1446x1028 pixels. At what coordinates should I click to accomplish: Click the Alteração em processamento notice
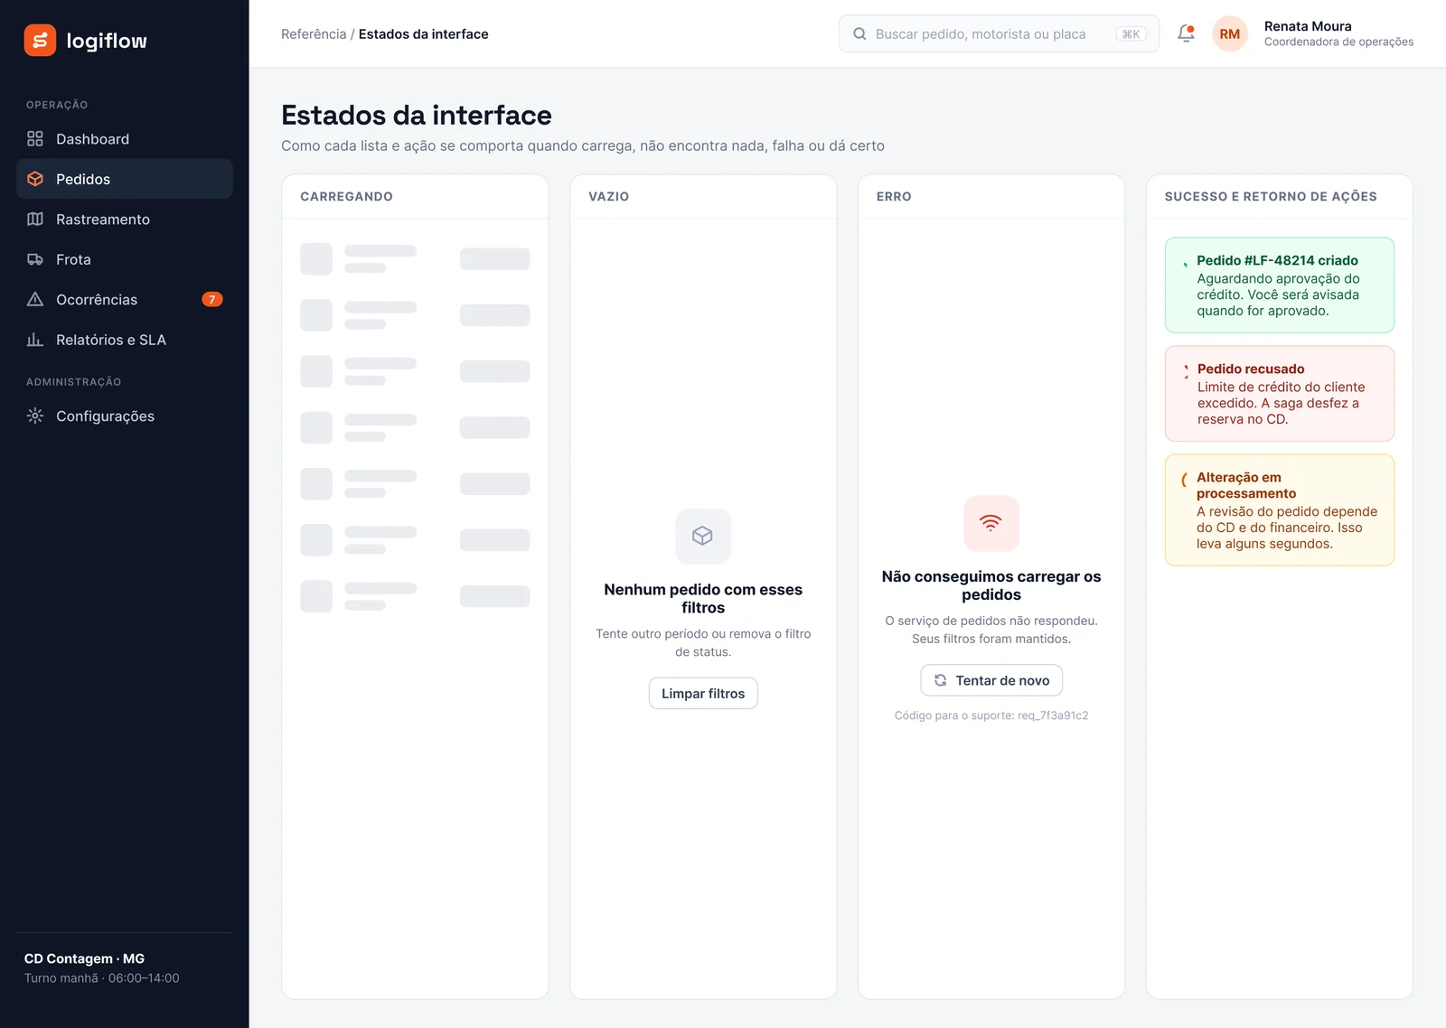pyautogui.click(x=1280, y=510)
